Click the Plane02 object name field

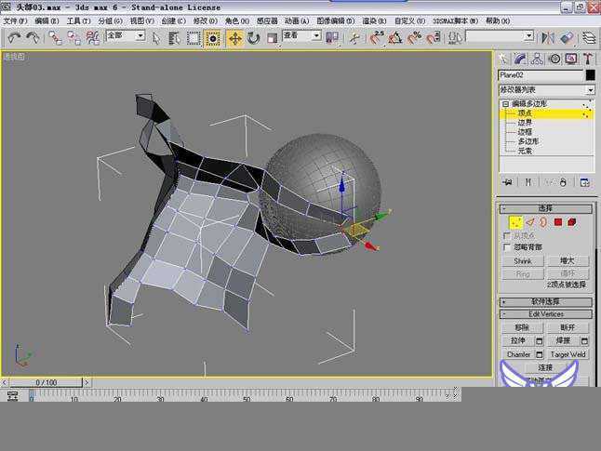541,75
